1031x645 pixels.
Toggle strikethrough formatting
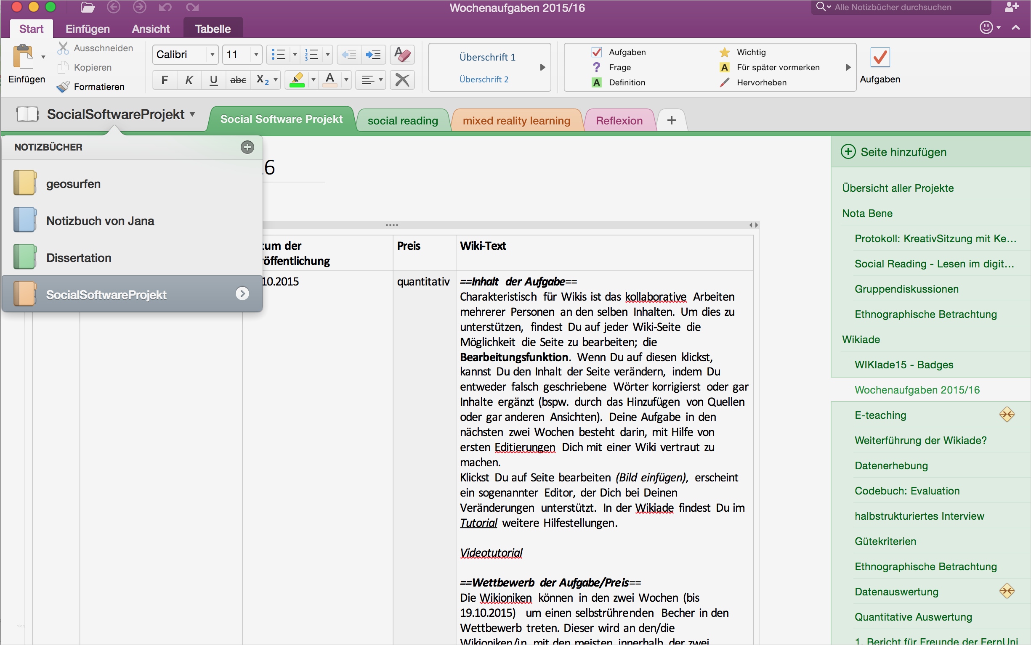point(239,80)
